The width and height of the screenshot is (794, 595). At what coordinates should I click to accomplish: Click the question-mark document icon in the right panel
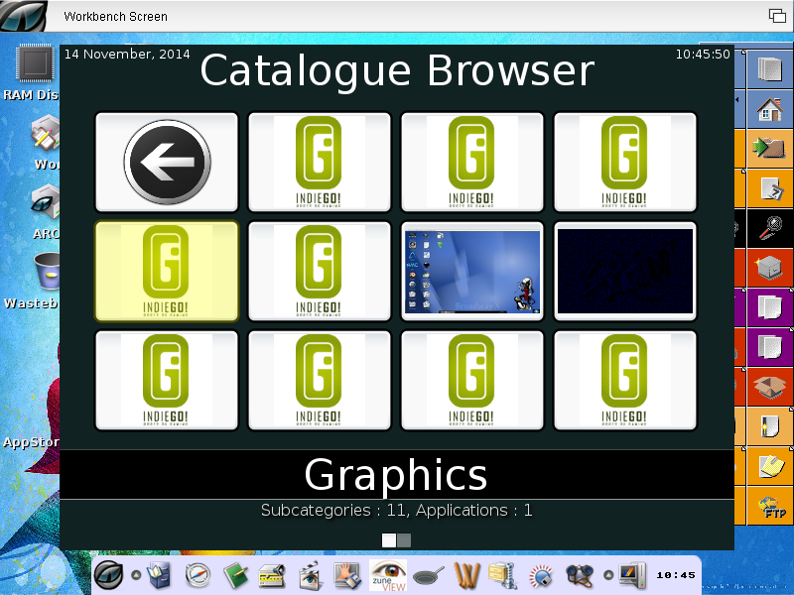(772, 188)
